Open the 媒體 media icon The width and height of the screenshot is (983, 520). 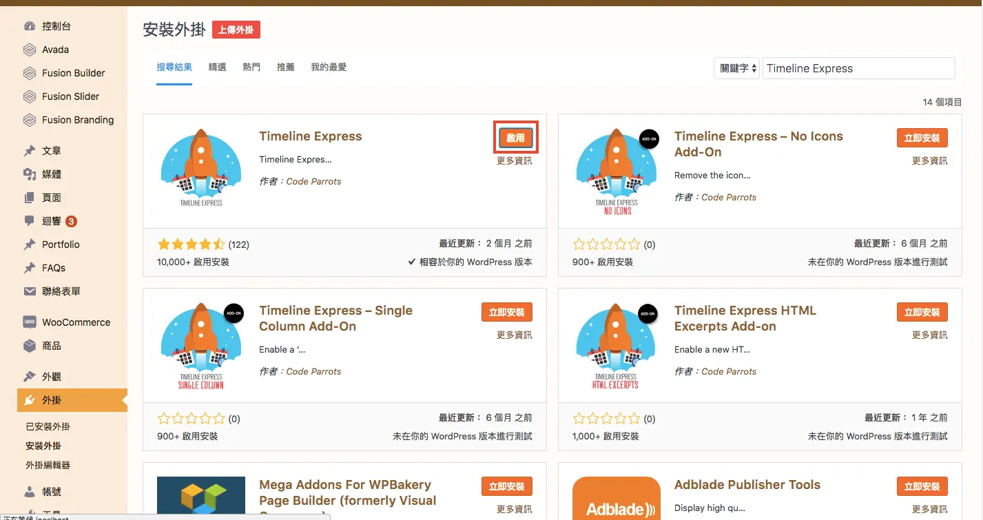30,174
